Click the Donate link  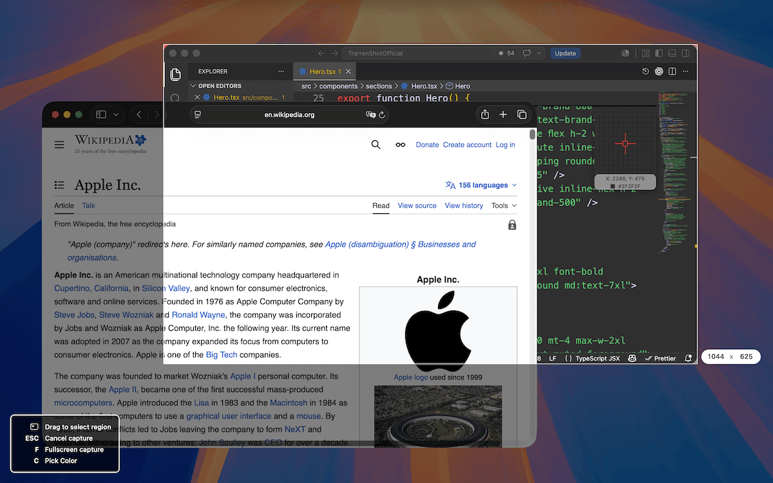[427, 145]
